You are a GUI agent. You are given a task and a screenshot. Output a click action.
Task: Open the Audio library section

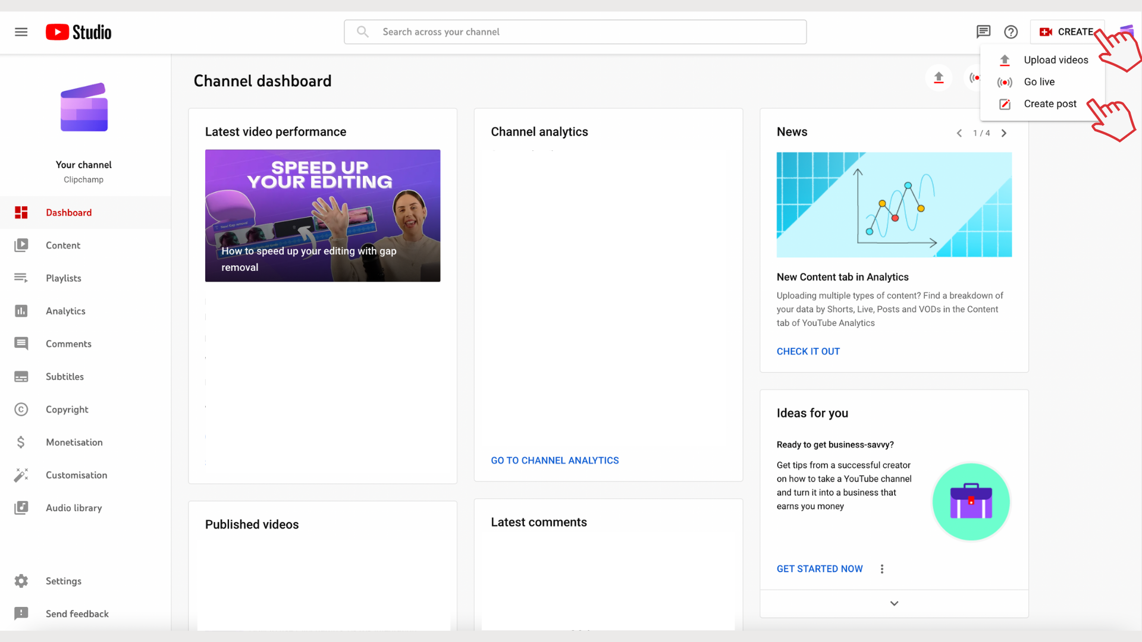coord(74,508)
